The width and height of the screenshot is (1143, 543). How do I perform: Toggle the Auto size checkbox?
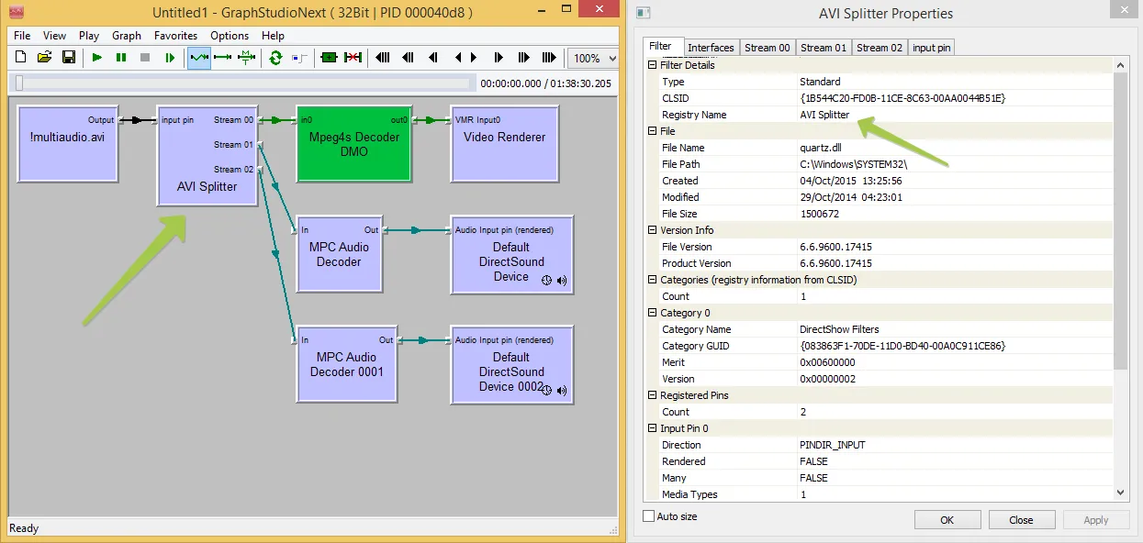point(649,516)
